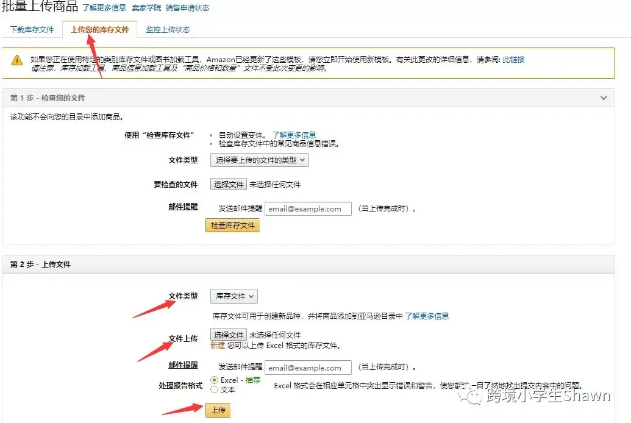Image resolution: width=631 pixels, height=423 pixels.
Task: Open the 卖家学院 link
Action: pyautogui.click(x=146, y=8)
